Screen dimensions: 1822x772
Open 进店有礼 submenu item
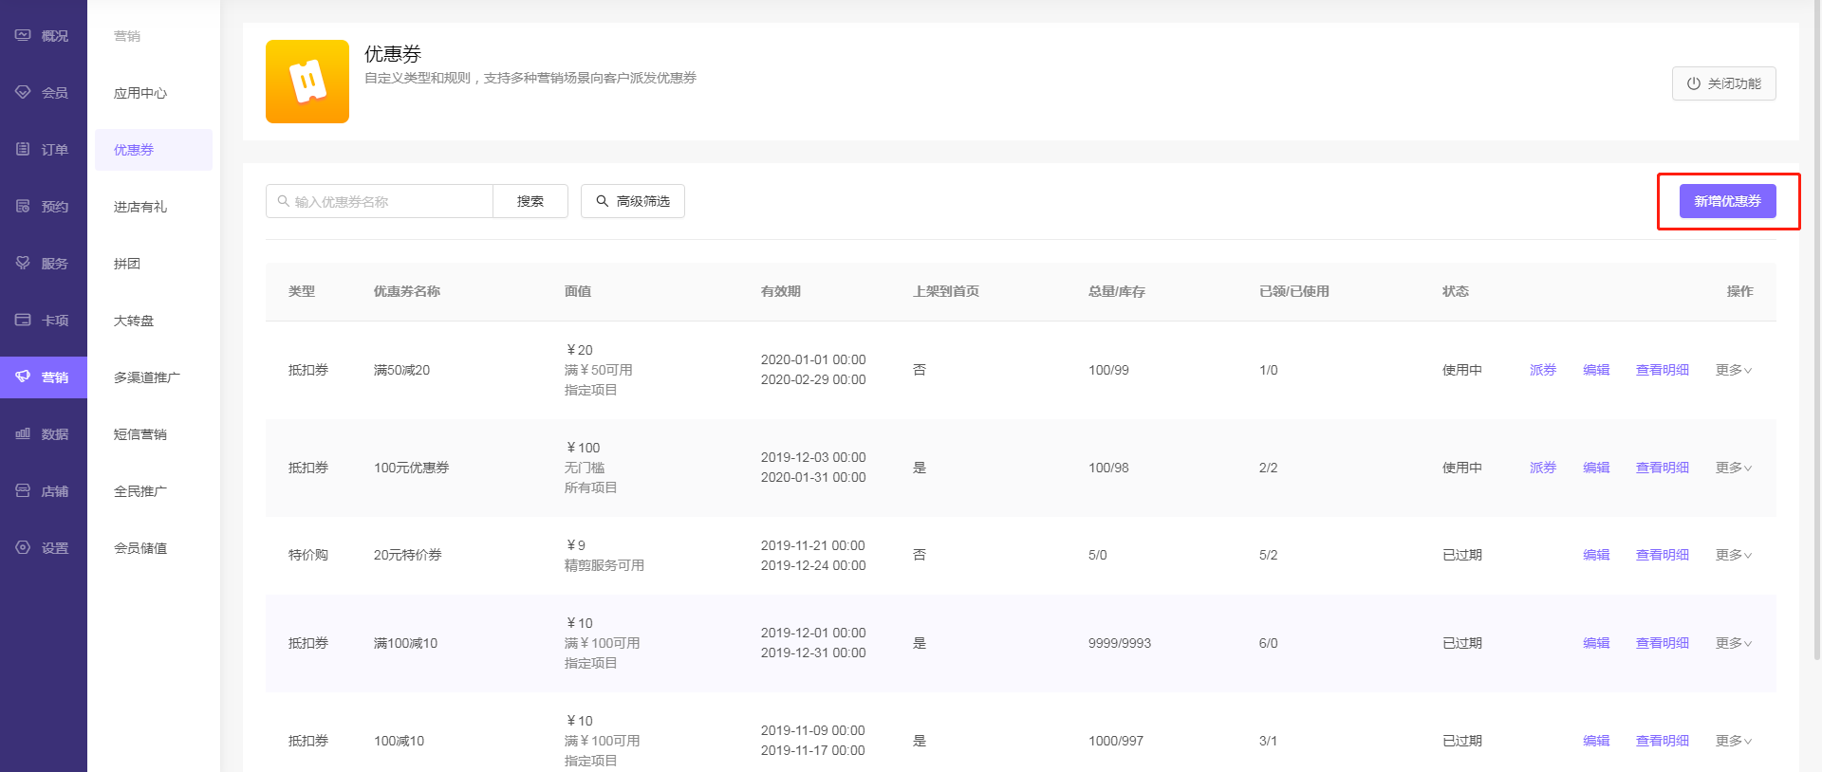click(140, 207)
